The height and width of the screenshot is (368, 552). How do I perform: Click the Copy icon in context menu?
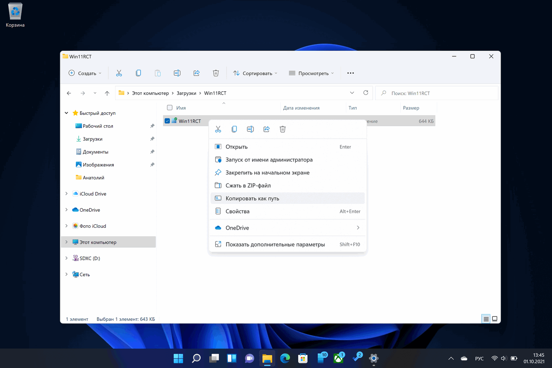(234, 129)
